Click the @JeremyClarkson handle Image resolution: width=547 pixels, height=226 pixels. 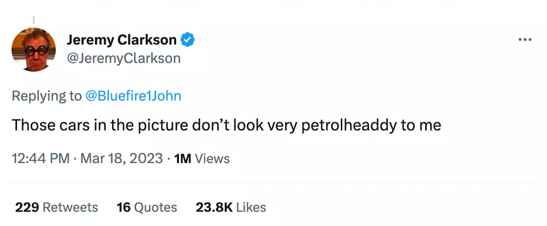(x=123, y=58)
